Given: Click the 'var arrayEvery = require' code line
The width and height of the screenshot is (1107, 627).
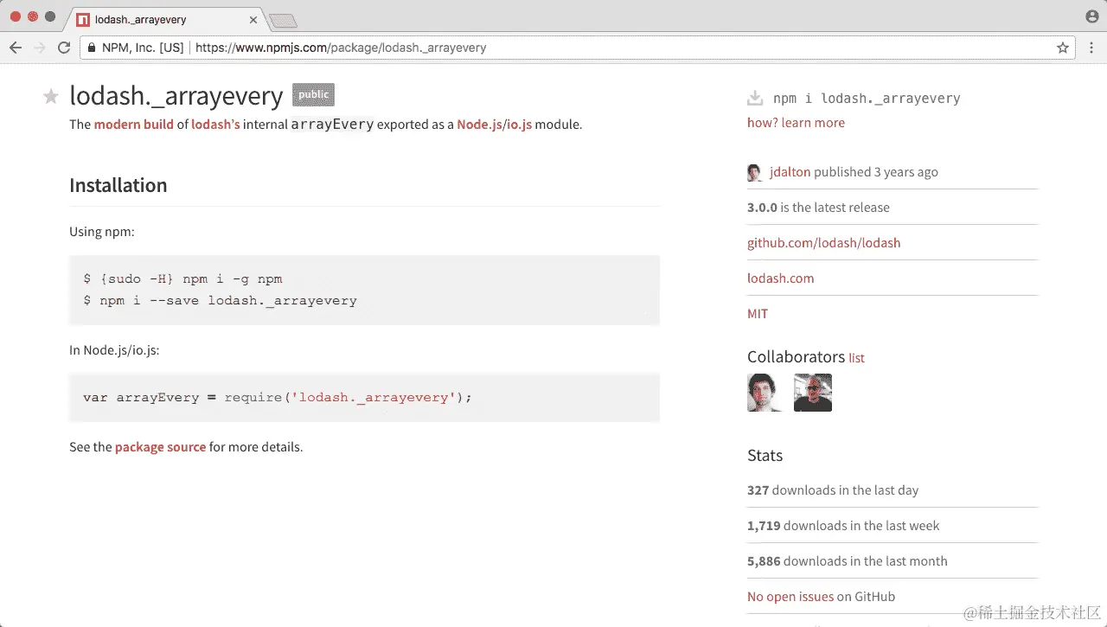Looking at the screenshot, I should [278, 398].
